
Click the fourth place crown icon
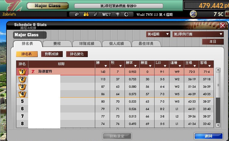point(22,94)
